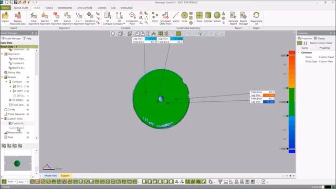Click the categorized green icon in Properties panel
The width and height of the screenshot is (336, 189).
pyautogui.click(x=300, y=43)
